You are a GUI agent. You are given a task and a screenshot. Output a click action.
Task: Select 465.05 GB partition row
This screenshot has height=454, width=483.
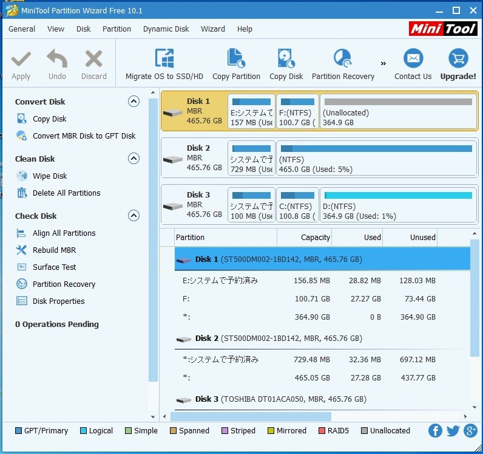click(x=322, y=378)
